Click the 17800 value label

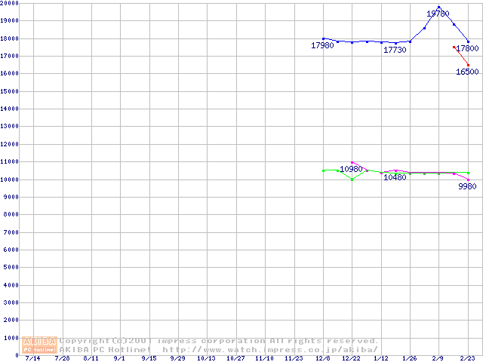coord(467,48)
